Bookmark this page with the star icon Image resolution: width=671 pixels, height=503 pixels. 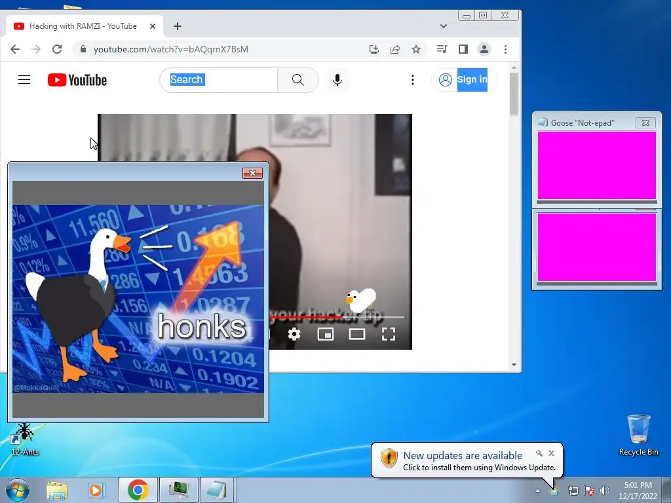(x=416, y=49)
